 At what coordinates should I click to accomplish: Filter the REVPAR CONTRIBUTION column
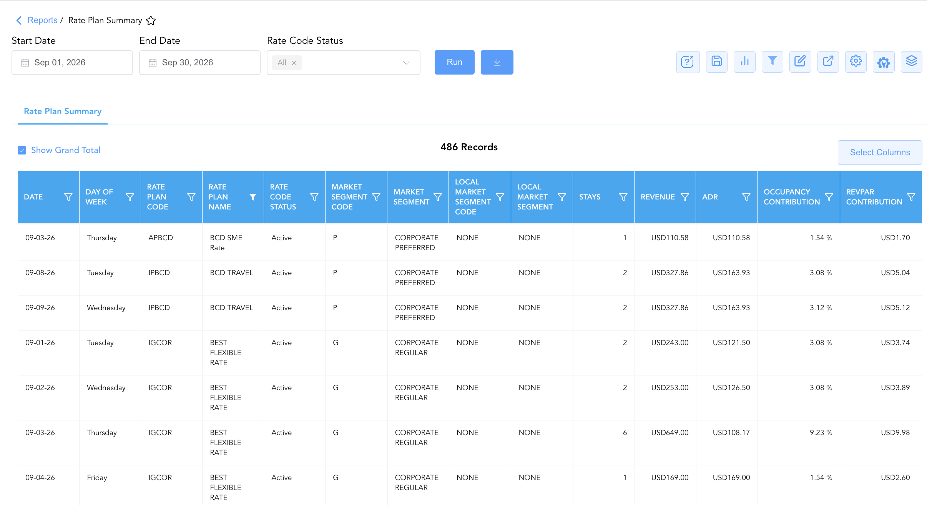pos(911,197)
